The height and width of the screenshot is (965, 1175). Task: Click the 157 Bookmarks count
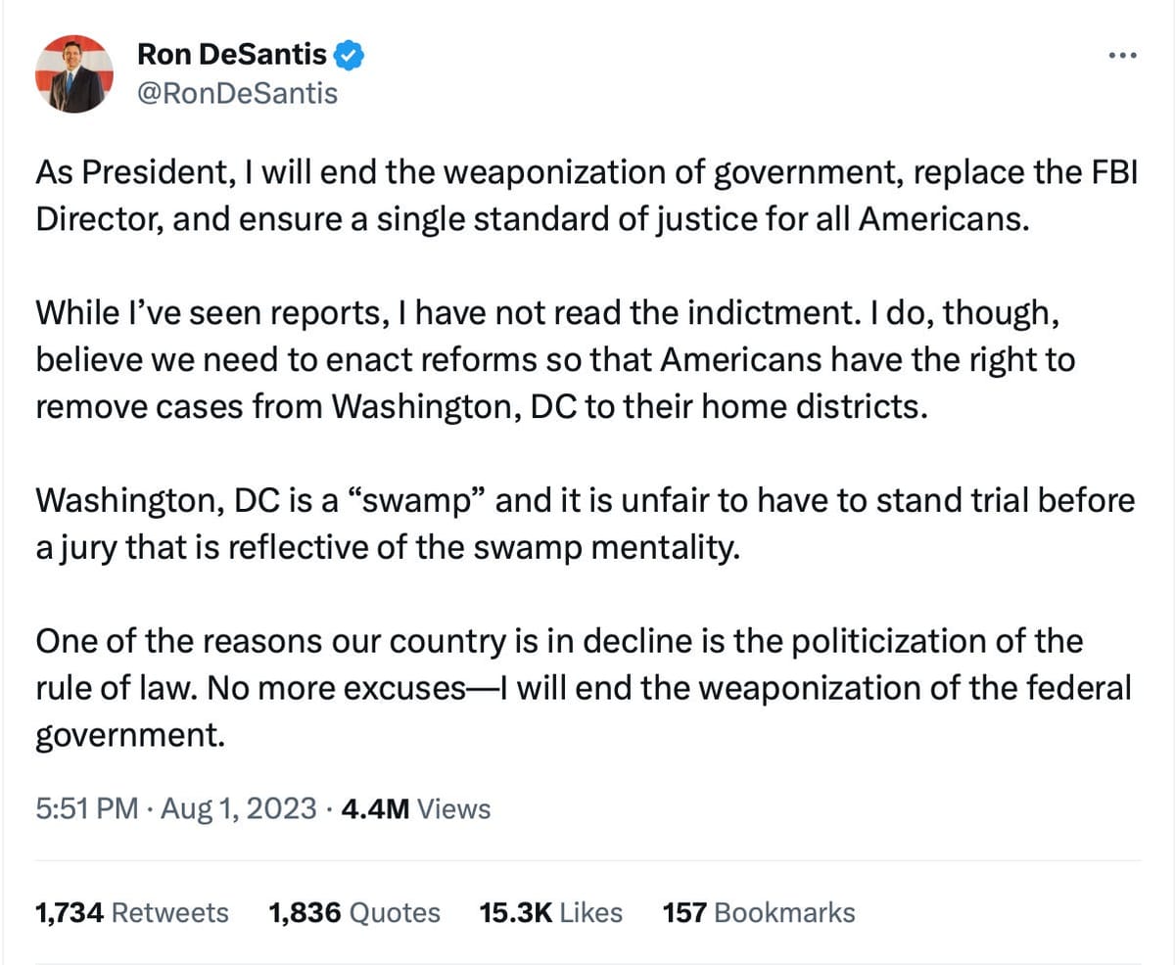(x=758, y=912)
